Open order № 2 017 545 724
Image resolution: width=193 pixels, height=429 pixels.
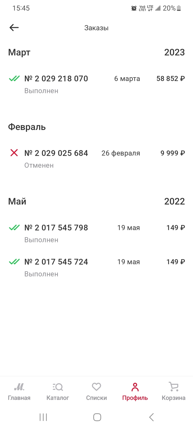(x=56, y=262)
